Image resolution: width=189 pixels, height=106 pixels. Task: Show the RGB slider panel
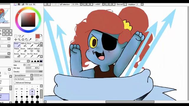19,4
